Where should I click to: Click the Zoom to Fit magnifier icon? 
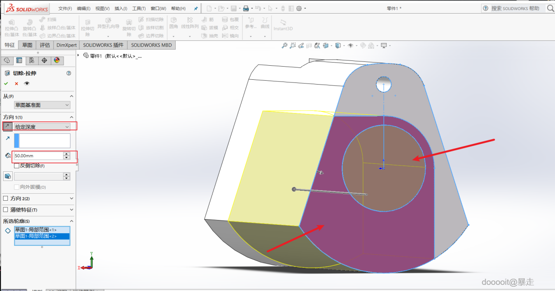click(284, 46)
